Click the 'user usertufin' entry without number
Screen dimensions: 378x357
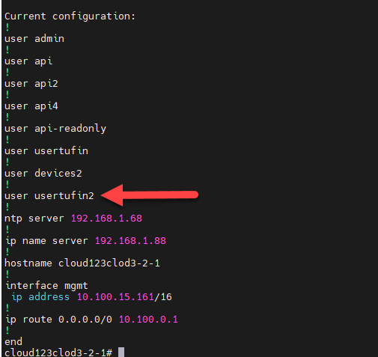pyautogui.click(x=46, y=151)
